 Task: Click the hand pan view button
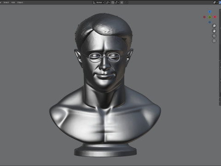point(214,31)
